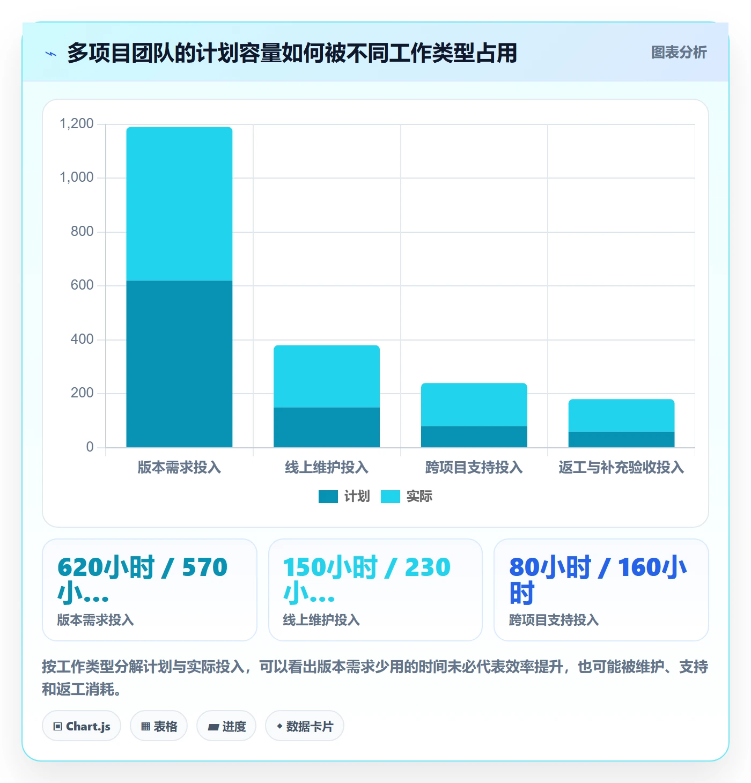Click the 计划 bar segment for 跨项目支持投入
751x783 pixels.
click(474, 437)
